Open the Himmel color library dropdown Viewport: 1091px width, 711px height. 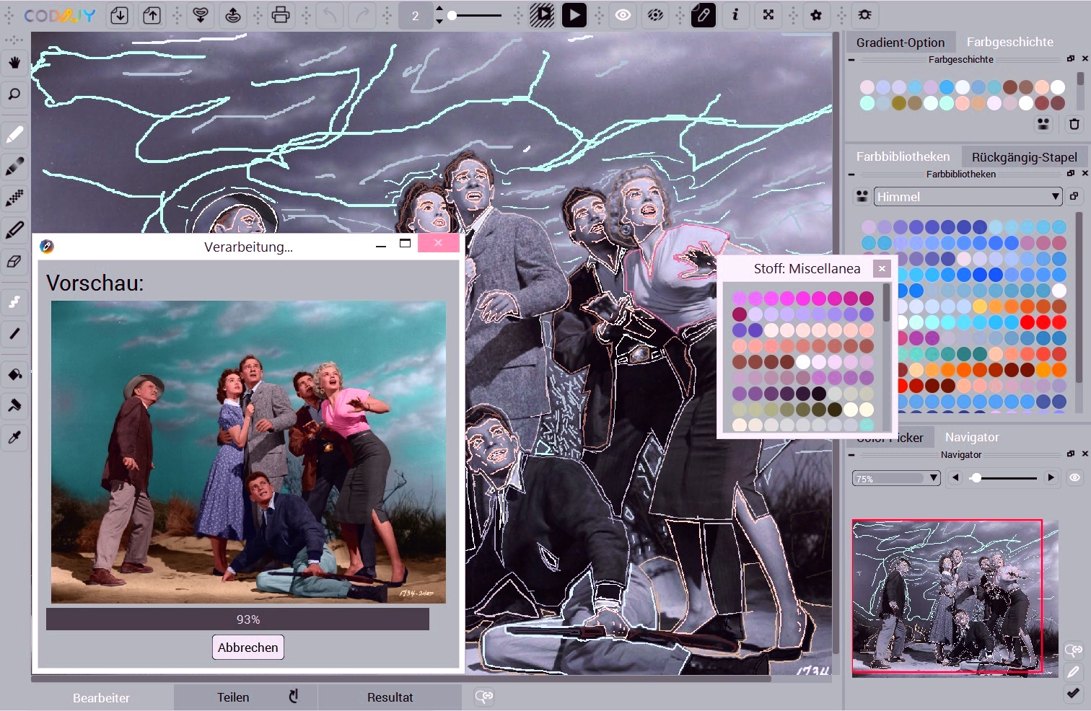pos(968,196)
